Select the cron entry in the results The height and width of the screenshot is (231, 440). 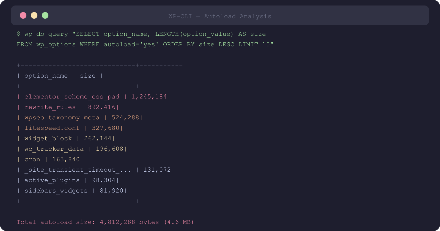point(32,159)
